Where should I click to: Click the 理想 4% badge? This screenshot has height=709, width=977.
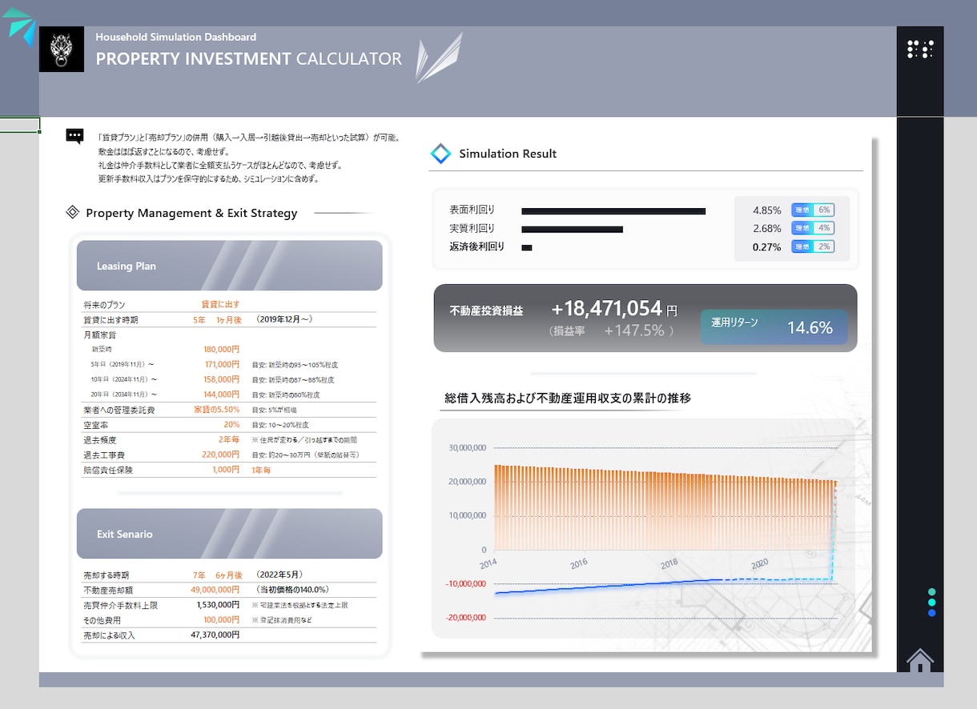coord(813,228)
